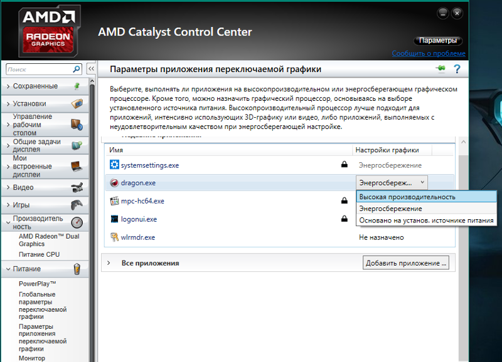Choose Энергосбережение in dropdown list
This screenshot has height=362, width=502.
click(390, 209)
